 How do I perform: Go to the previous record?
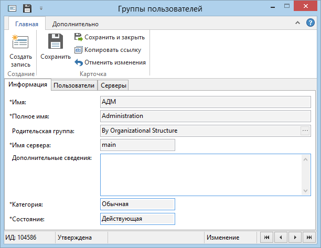[281, 238]
